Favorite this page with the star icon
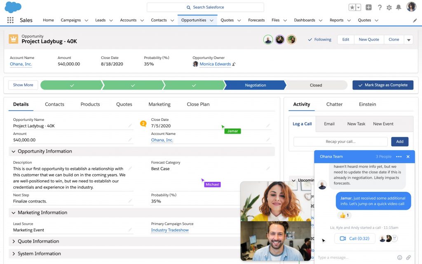Viewport: 422px width, 264px height. (x=352, y=7)
